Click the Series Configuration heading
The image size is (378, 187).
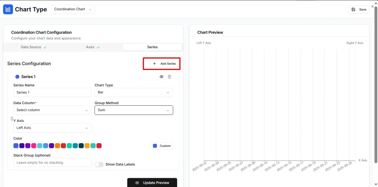(x=29, y=64)
